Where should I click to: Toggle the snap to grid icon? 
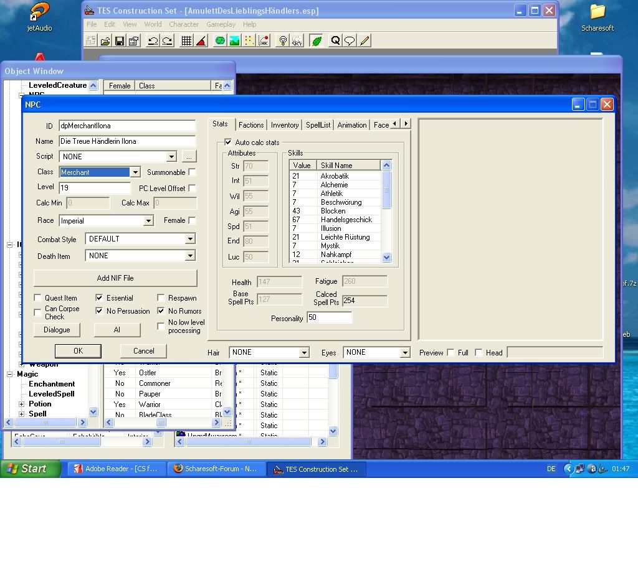pos(186,41)
